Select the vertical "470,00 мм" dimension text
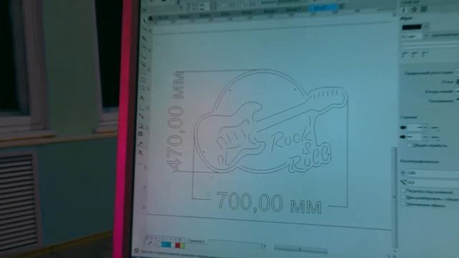Image resolution: width=459 pixels, height=258 pixels. [176, 120]
